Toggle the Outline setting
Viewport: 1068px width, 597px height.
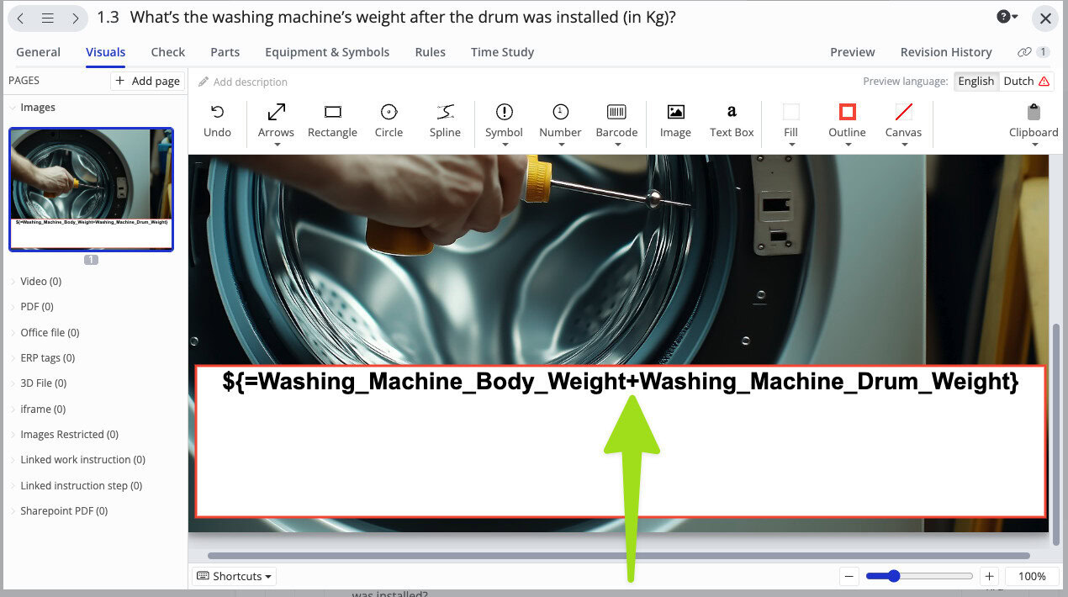[x=846, y=120]
